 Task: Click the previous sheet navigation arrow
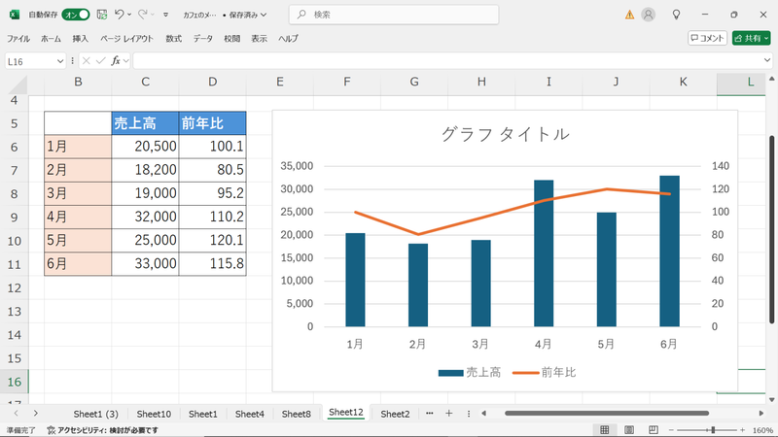(16, 414)
